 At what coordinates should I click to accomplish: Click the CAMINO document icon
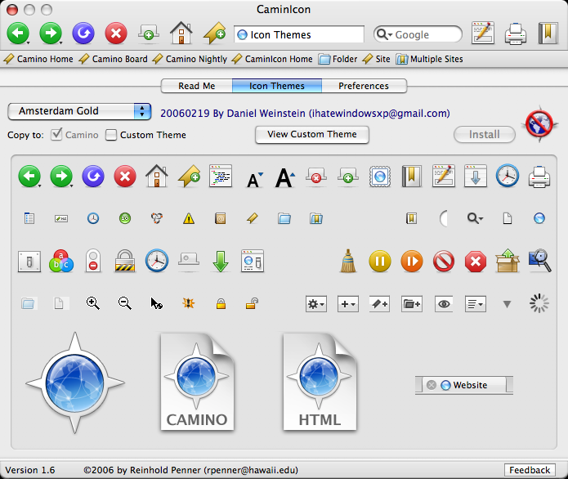tap(197, 382)
